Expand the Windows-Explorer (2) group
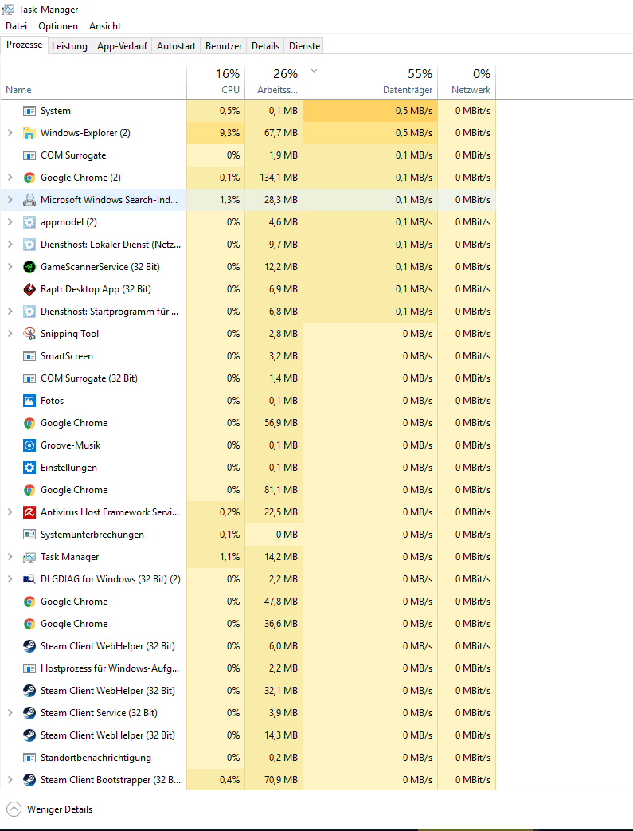This screenshot has width=633, height=831. coord(10,133)
